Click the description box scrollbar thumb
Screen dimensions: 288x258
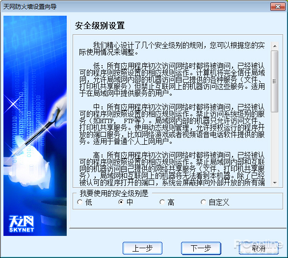tap(275, 81)
